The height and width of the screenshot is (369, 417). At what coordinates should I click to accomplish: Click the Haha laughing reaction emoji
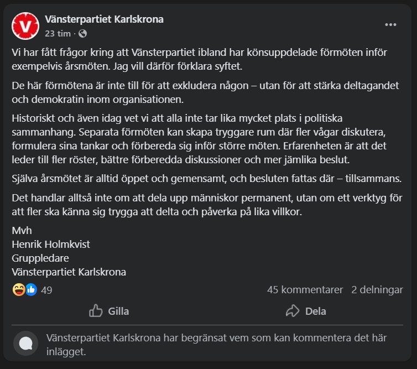click(x=19, y=289)
